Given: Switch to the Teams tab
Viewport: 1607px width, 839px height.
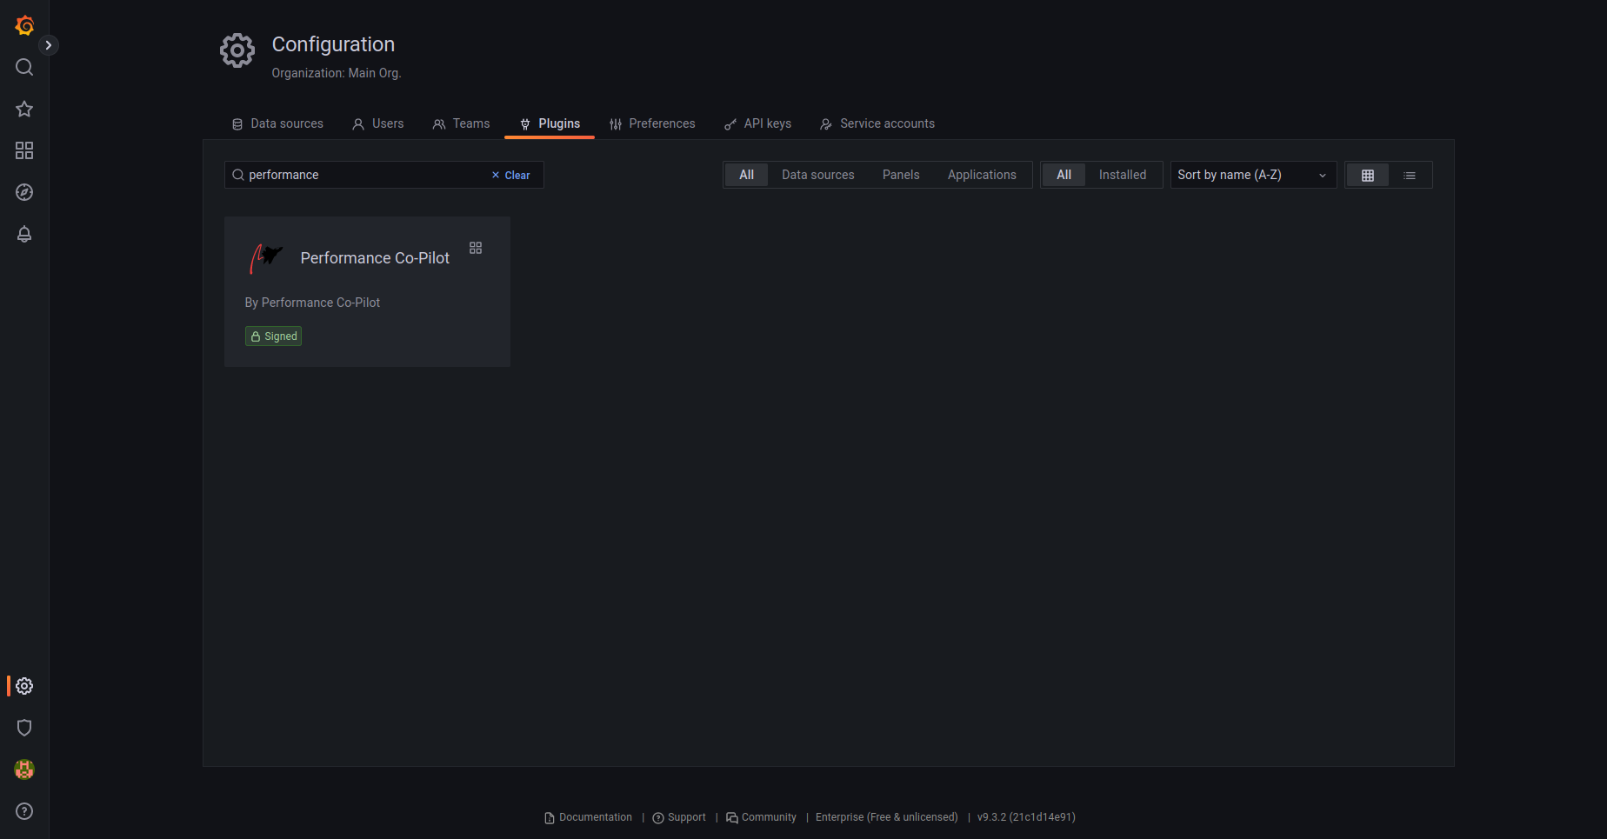Looking at the screenshot, I should pyautogui.click(x=461, y=123).
